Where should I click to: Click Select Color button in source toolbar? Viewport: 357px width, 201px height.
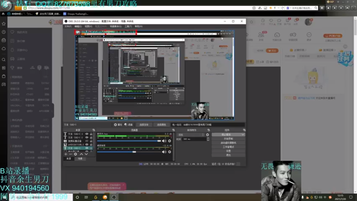(x=161, y=125)
